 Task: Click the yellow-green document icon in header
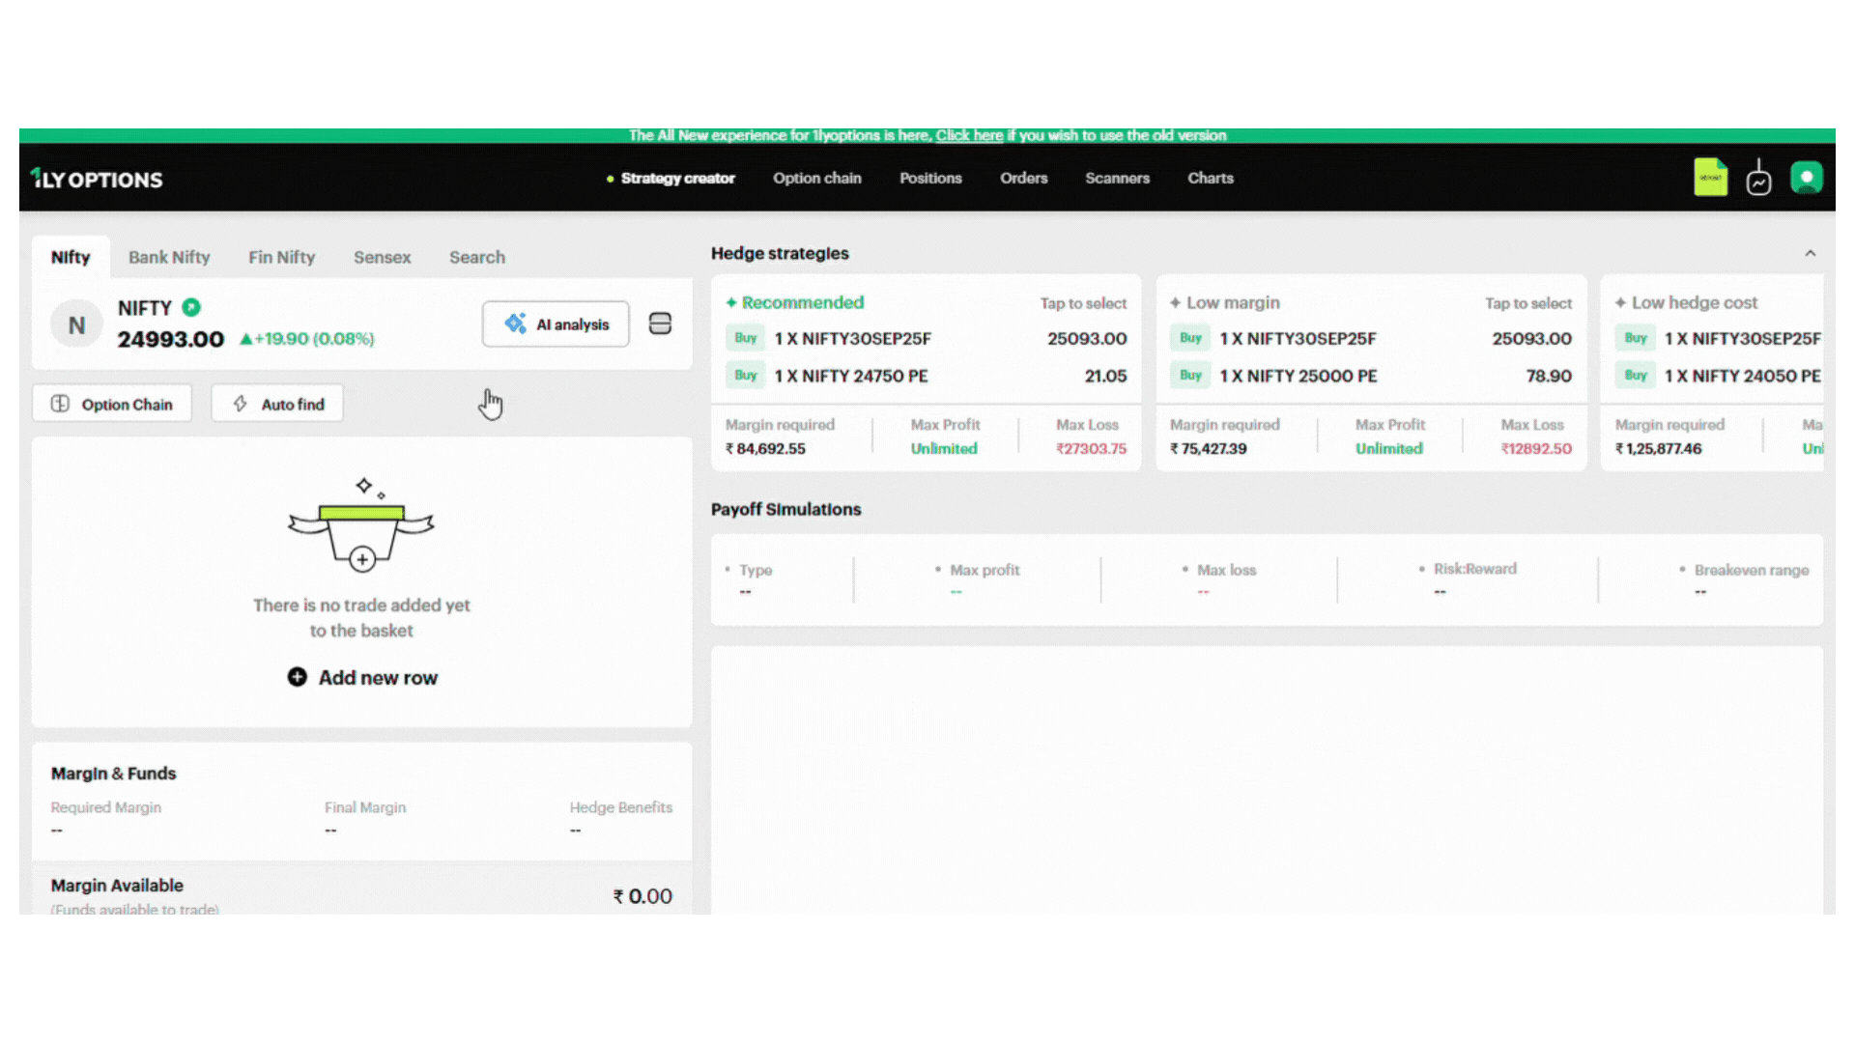point(1710,178)
